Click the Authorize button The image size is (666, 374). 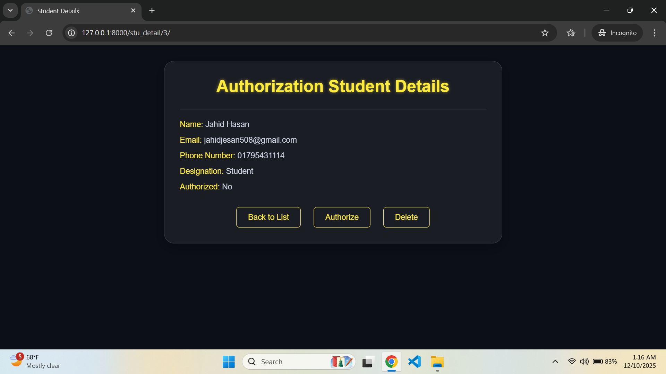(342, 217)
